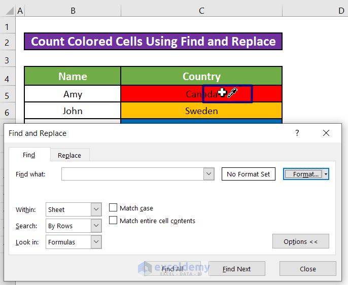Click the No Format Set preview box
348x285 pixels.
pos(248,174)
